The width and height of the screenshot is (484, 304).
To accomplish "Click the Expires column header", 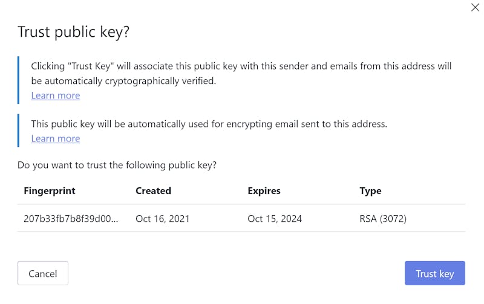I will tap(264, 191).
